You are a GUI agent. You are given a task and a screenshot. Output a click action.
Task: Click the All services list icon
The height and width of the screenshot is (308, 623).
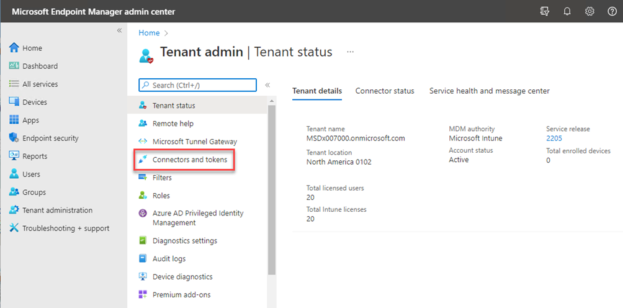pyautogui.click(x=14, y=84)
